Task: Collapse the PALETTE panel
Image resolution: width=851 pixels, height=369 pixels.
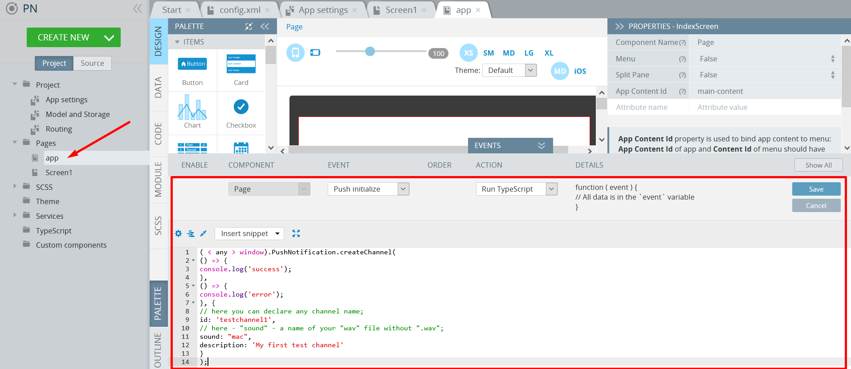Action: tap(265, 27)
